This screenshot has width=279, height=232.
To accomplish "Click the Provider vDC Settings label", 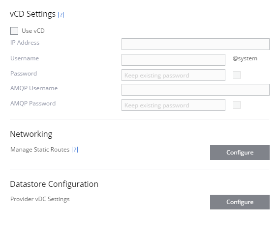I will tap(40, 199).
